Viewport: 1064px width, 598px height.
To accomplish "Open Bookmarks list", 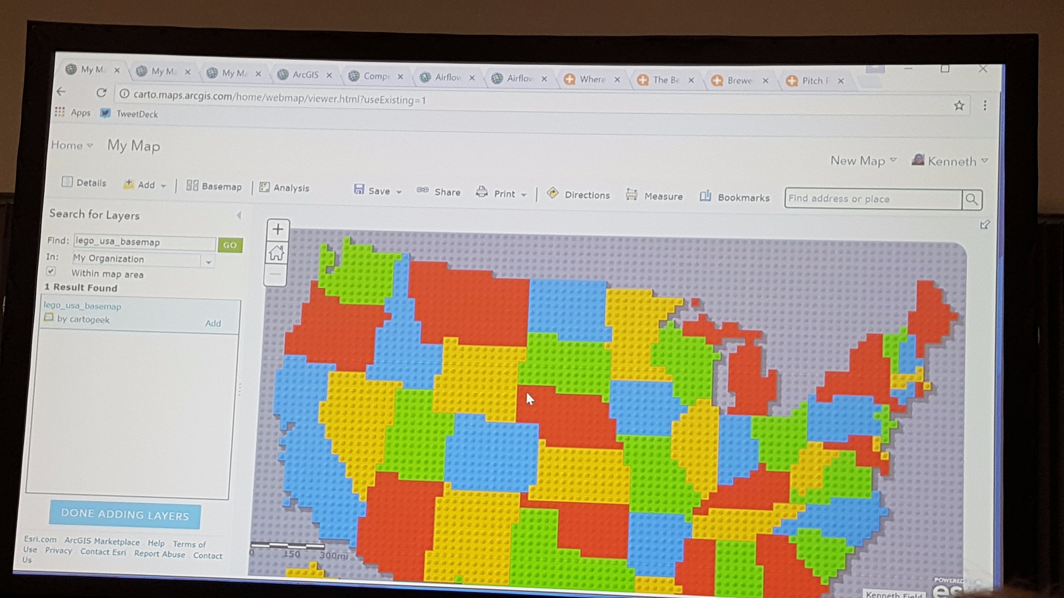I will pos(734,197).
